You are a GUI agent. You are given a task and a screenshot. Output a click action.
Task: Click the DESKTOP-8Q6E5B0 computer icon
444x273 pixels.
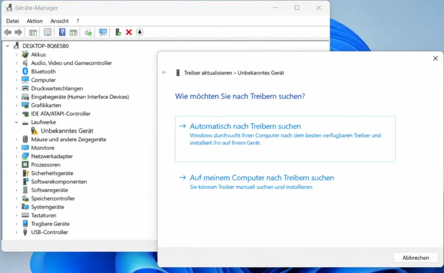click(16, 45)
